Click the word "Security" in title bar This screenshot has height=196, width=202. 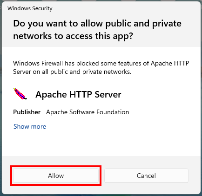coord(42,8)
